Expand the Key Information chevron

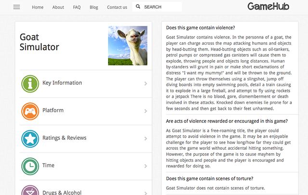coord(145,84)
